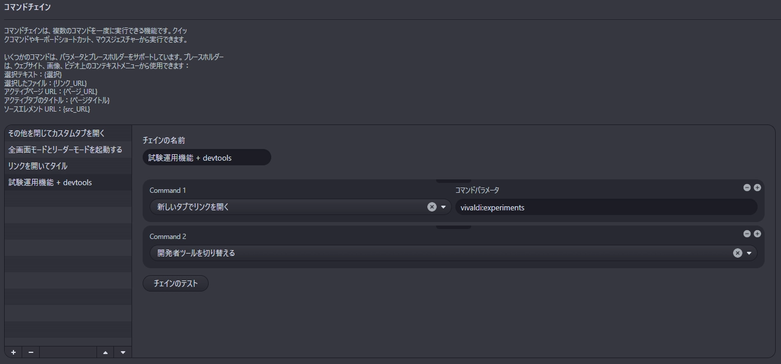The width and height of the screenshot is (781, 364).
Task: Click the チェインのテスト button
Action: pos(175,283)
